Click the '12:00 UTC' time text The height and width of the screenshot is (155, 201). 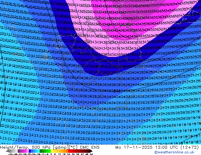pos(167,147)
